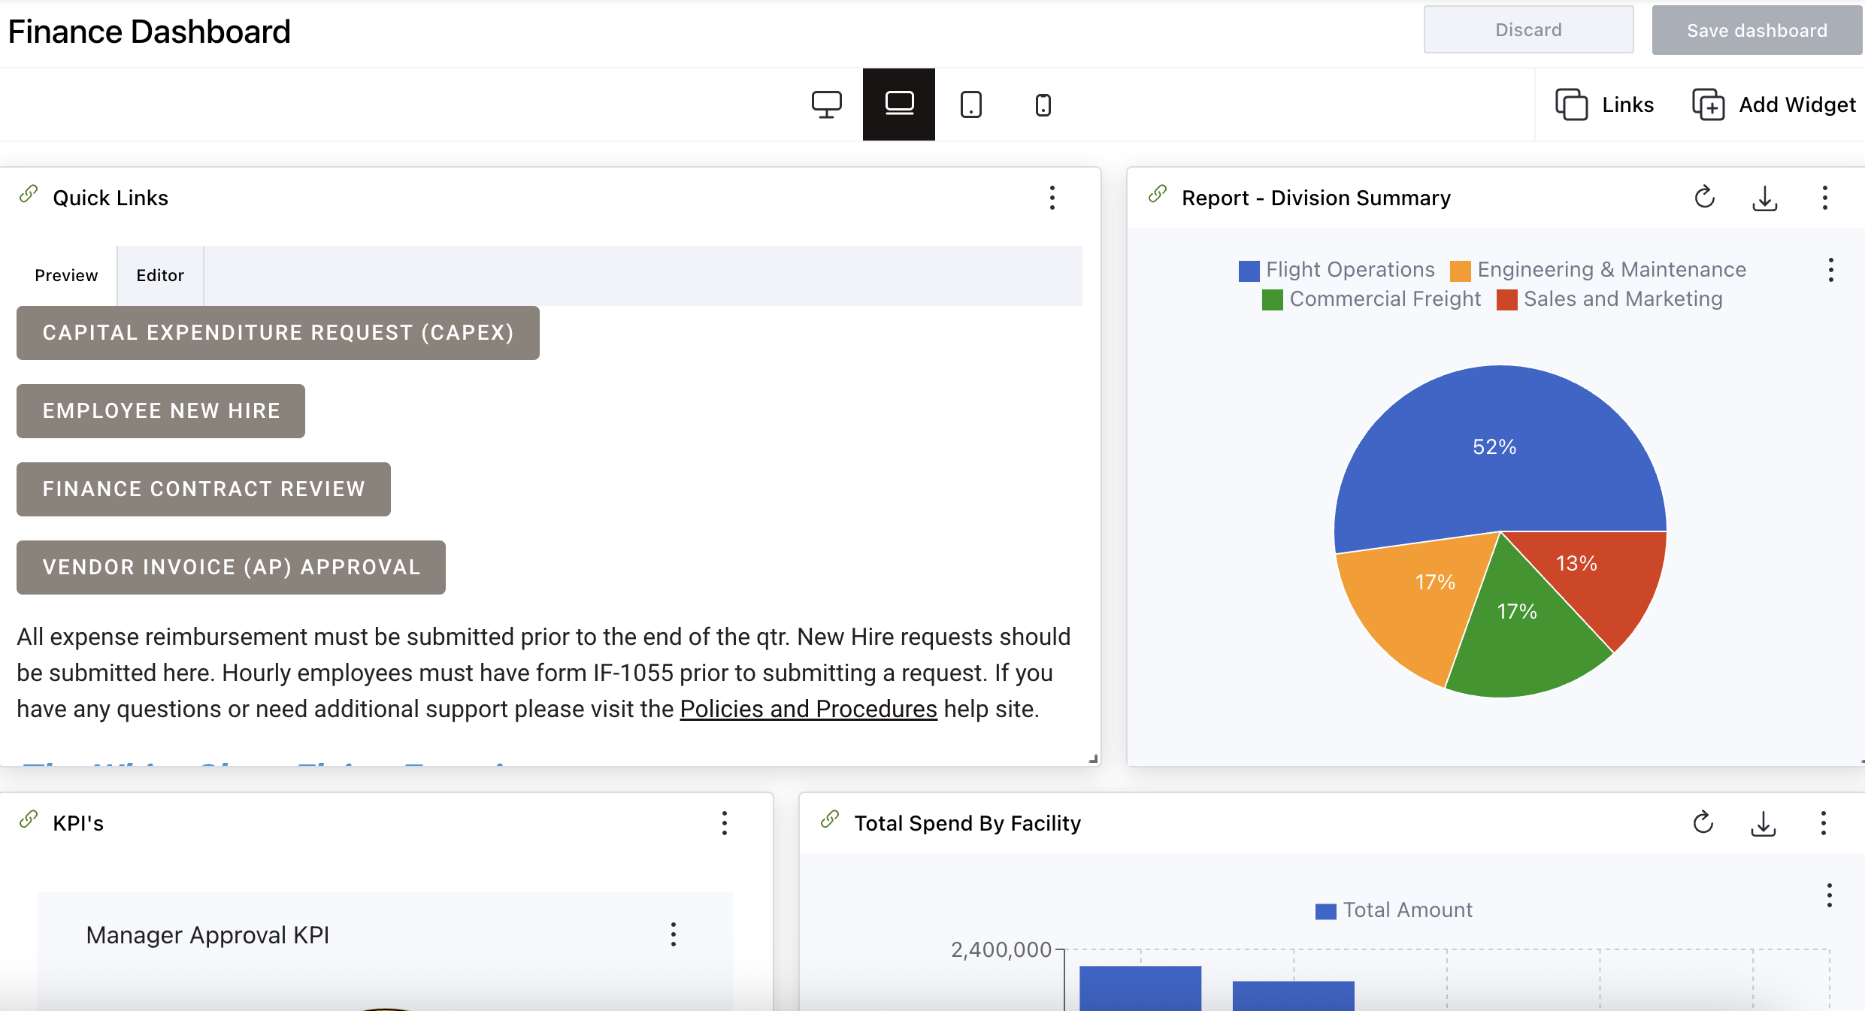
Task: Open the Policies and Procedures link
Action: (x=807, y=708)
